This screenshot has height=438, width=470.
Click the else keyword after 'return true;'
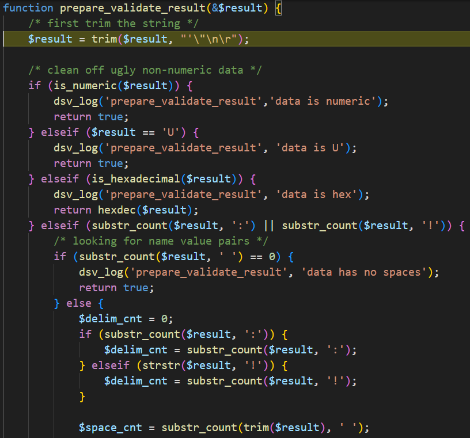coord(79,303)
